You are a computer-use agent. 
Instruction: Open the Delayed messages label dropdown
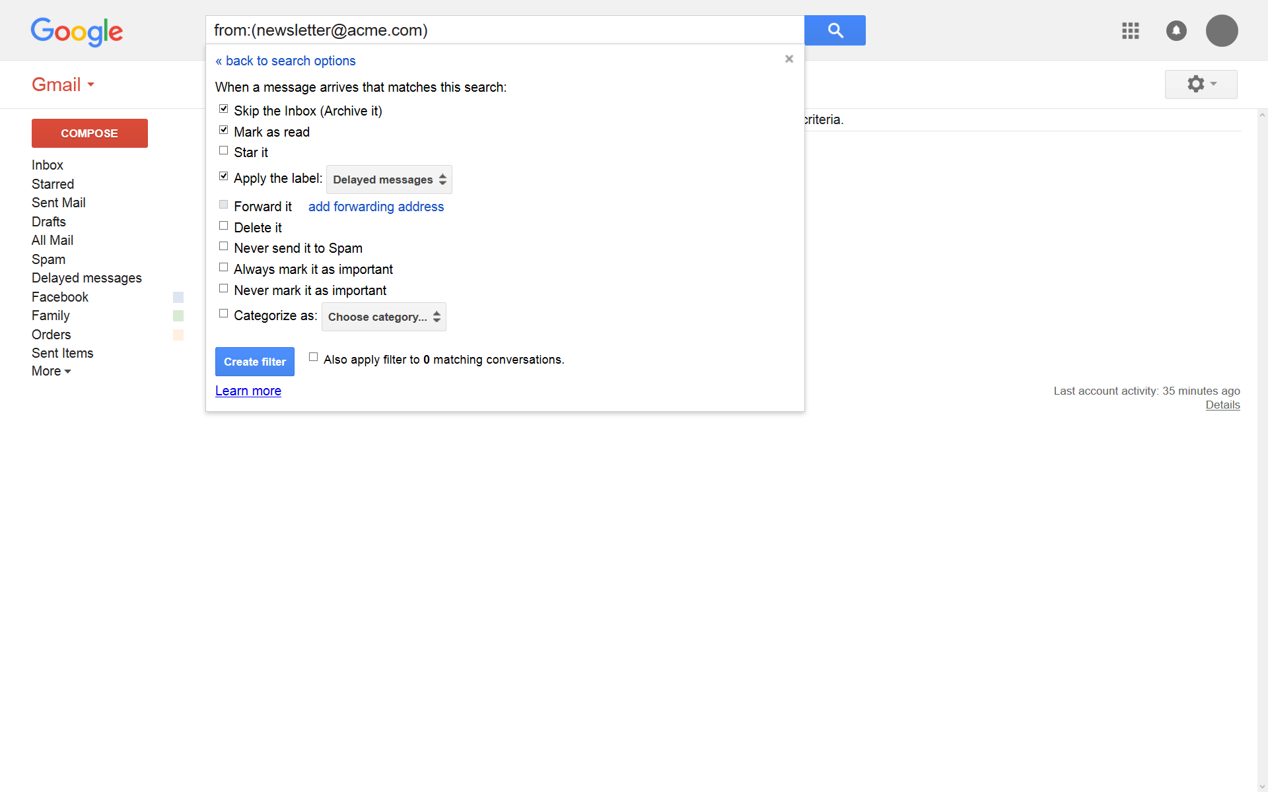[389, 180]
